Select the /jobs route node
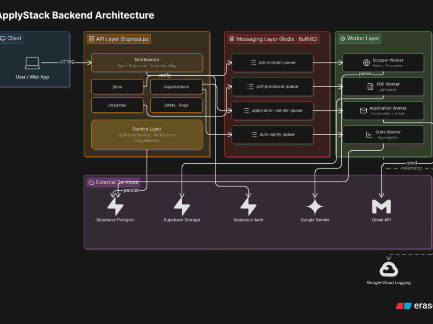433x324 pixels. coord(117,87)
